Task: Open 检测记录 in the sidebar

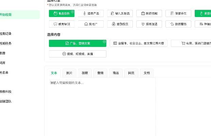Action: click(6, 34)
